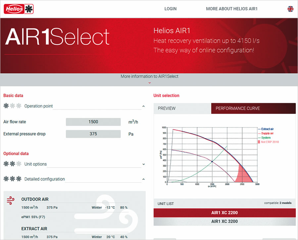Click the Extract air legend entry

click(x=266, y=129)
